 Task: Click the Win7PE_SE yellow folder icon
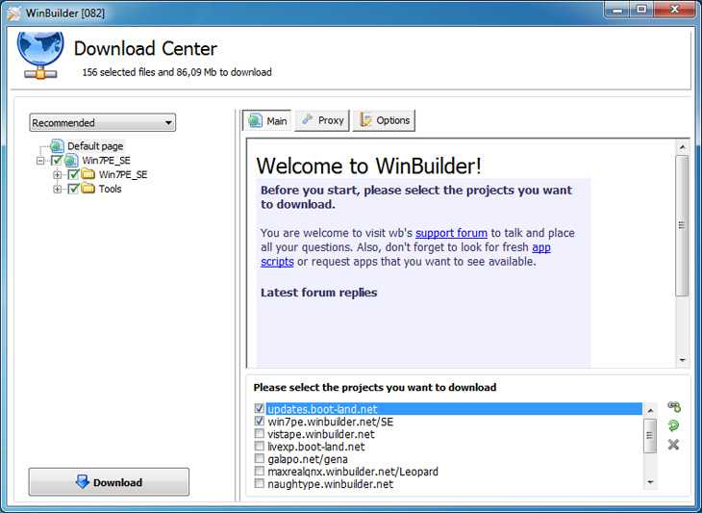(88, 174)
